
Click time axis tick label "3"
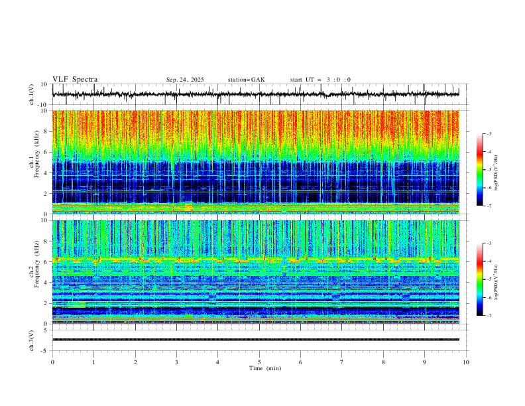tap(176, 362)
